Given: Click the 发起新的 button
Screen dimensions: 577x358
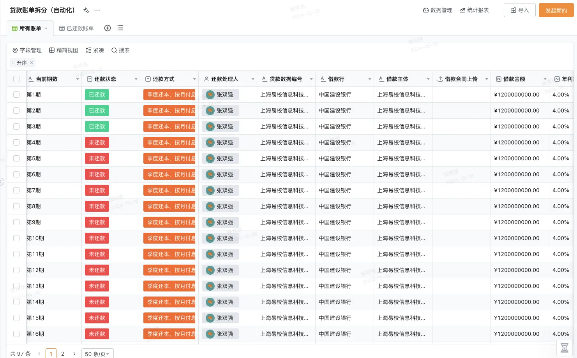Looking at the screenshot, I should [556, 10].
